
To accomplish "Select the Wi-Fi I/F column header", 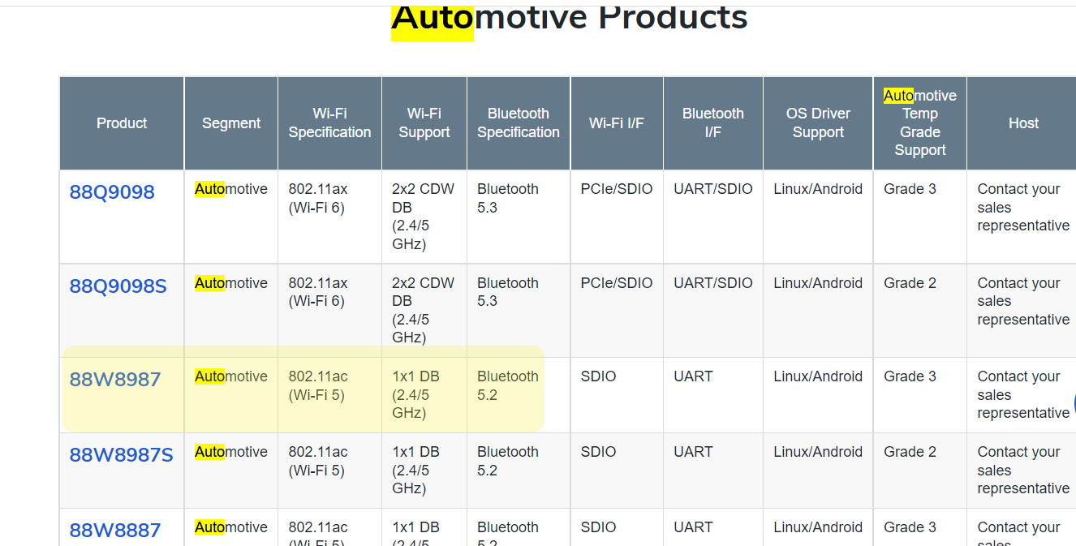I will pos(617,123).
